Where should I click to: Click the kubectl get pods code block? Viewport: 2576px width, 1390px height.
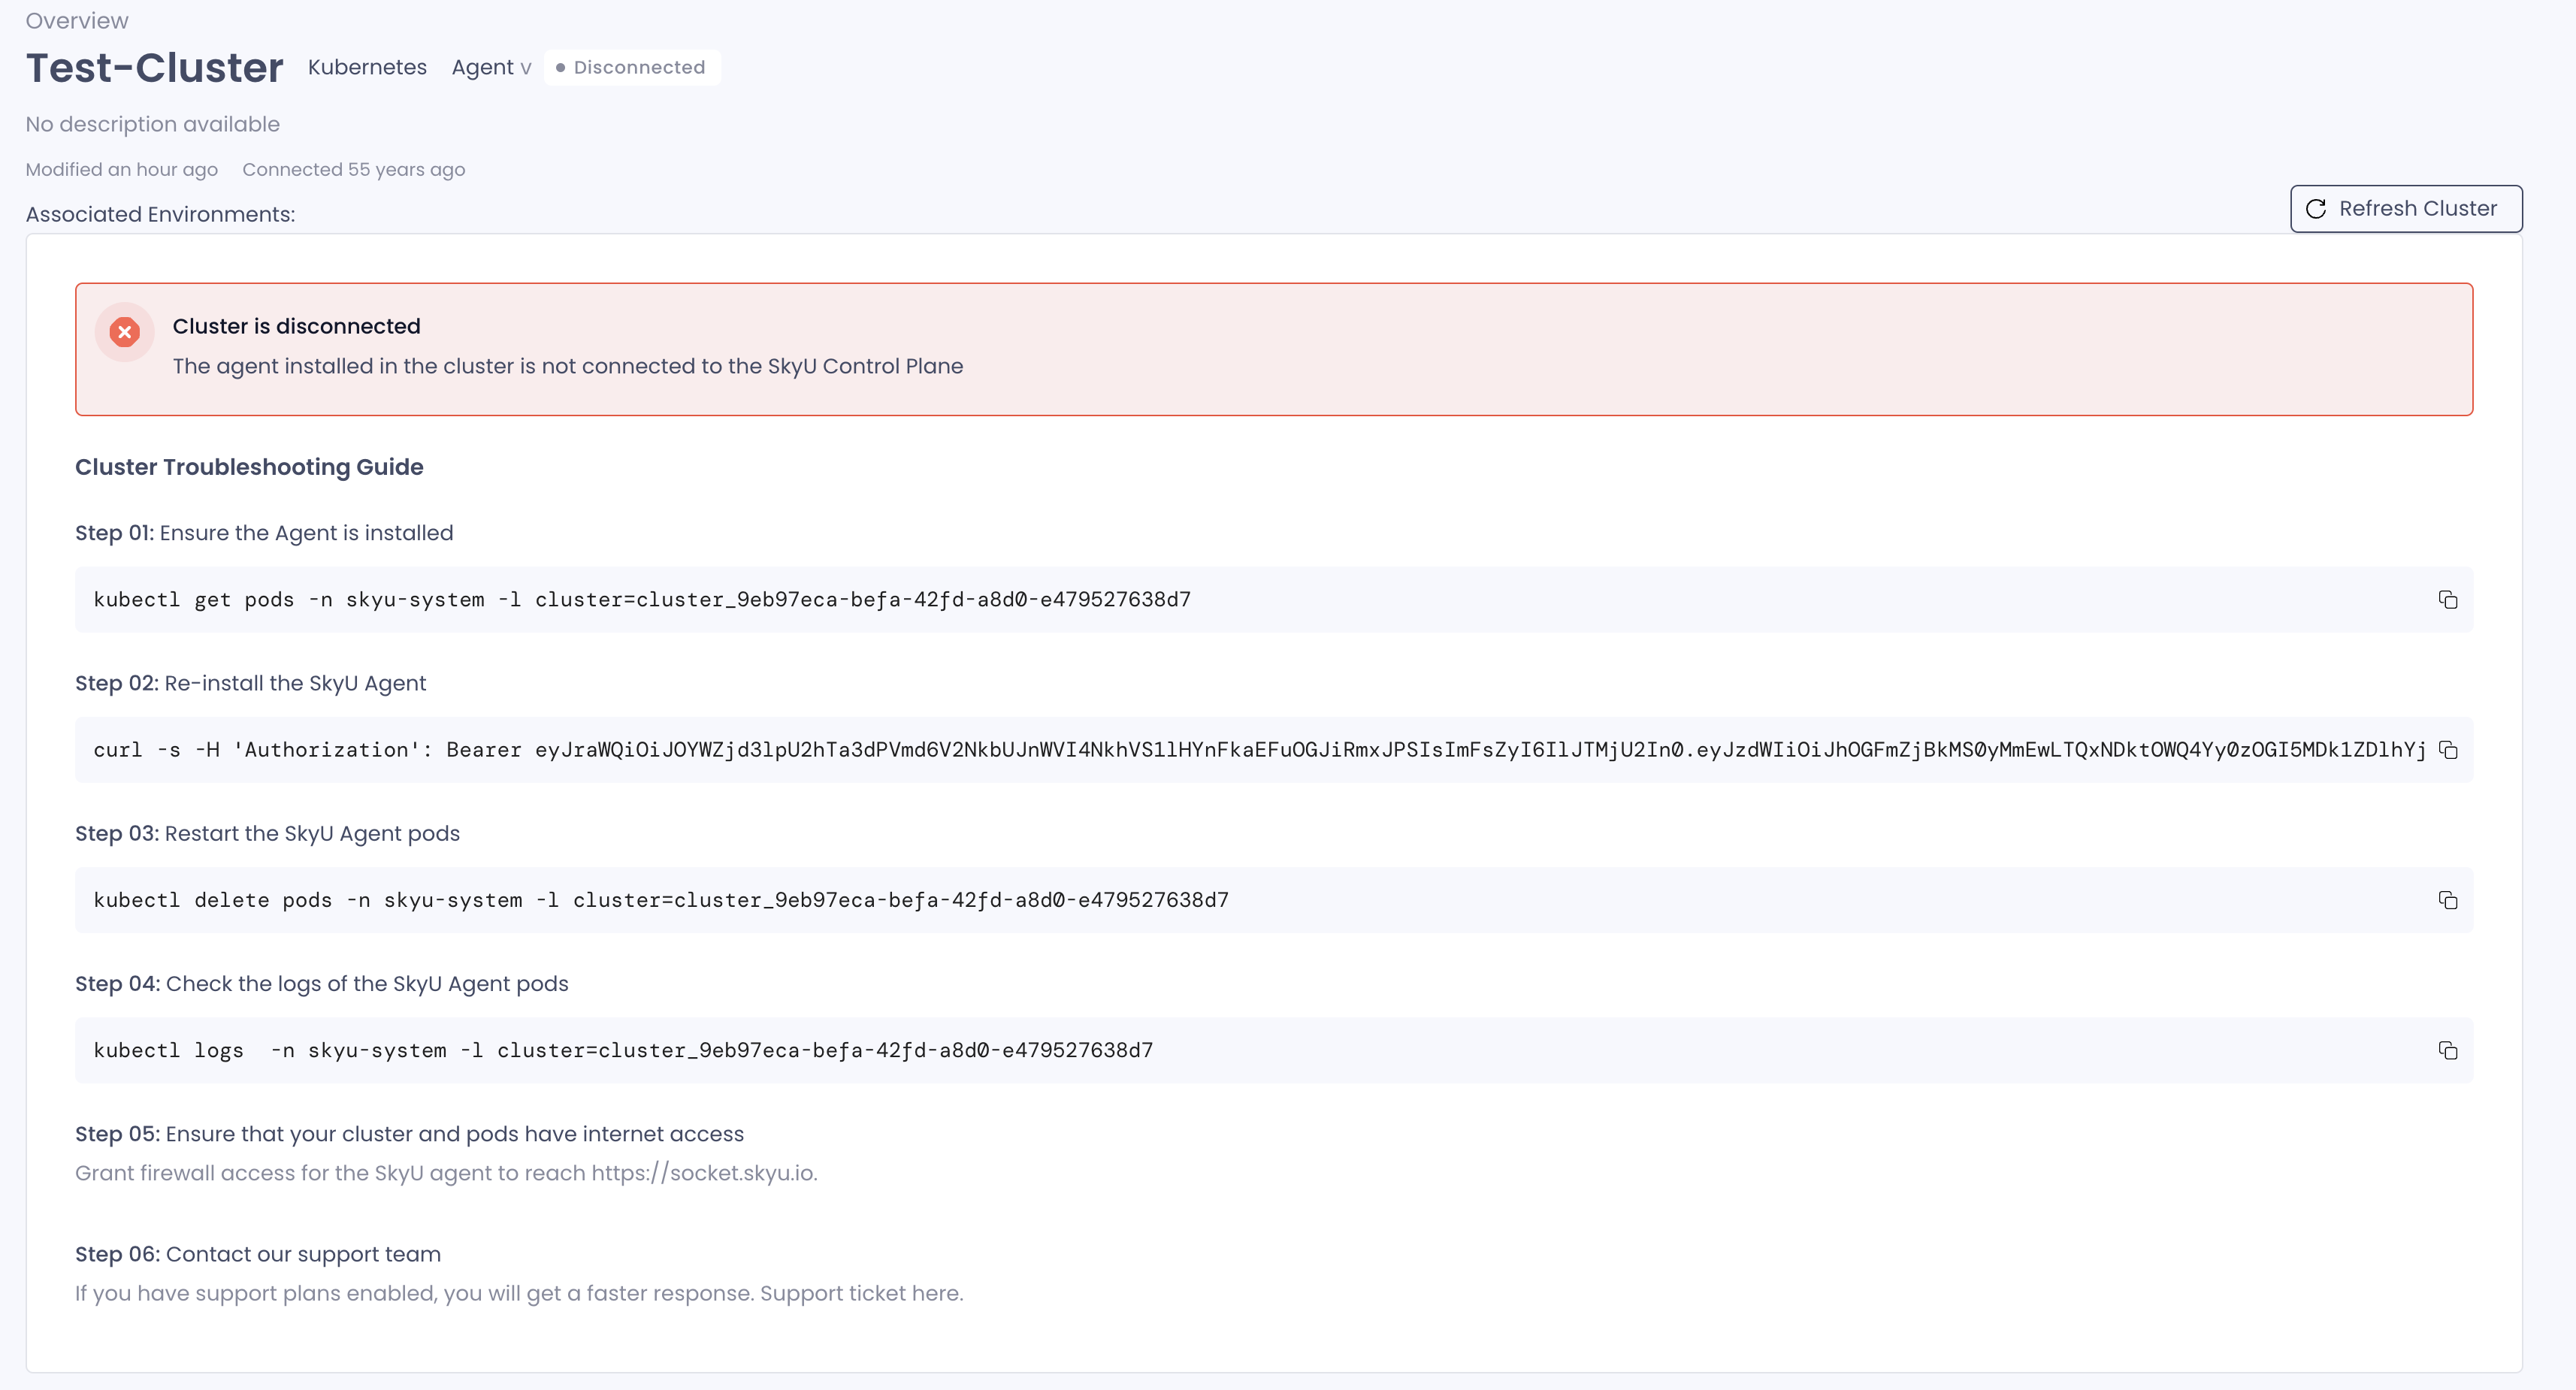1274,600
